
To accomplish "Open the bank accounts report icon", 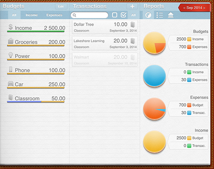I will tap(171, 15).
